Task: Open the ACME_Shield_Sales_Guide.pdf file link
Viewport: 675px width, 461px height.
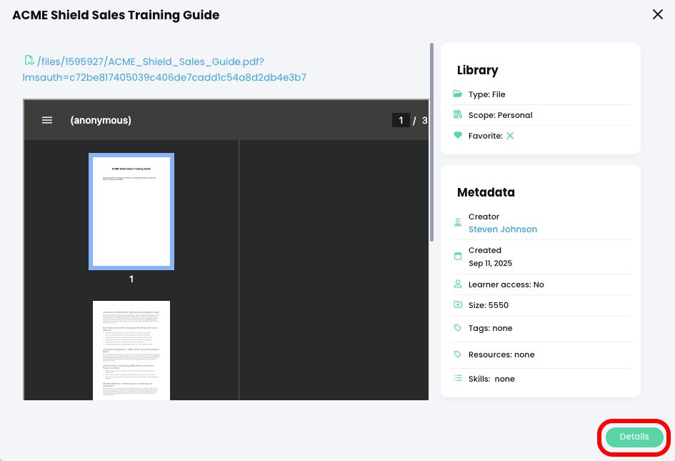Action: [x=164, y=69]
